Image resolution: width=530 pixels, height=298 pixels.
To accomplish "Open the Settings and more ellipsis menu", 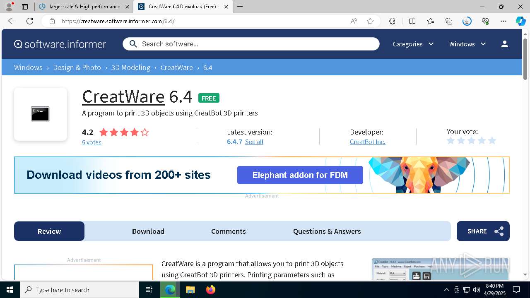I will point(503,21).
